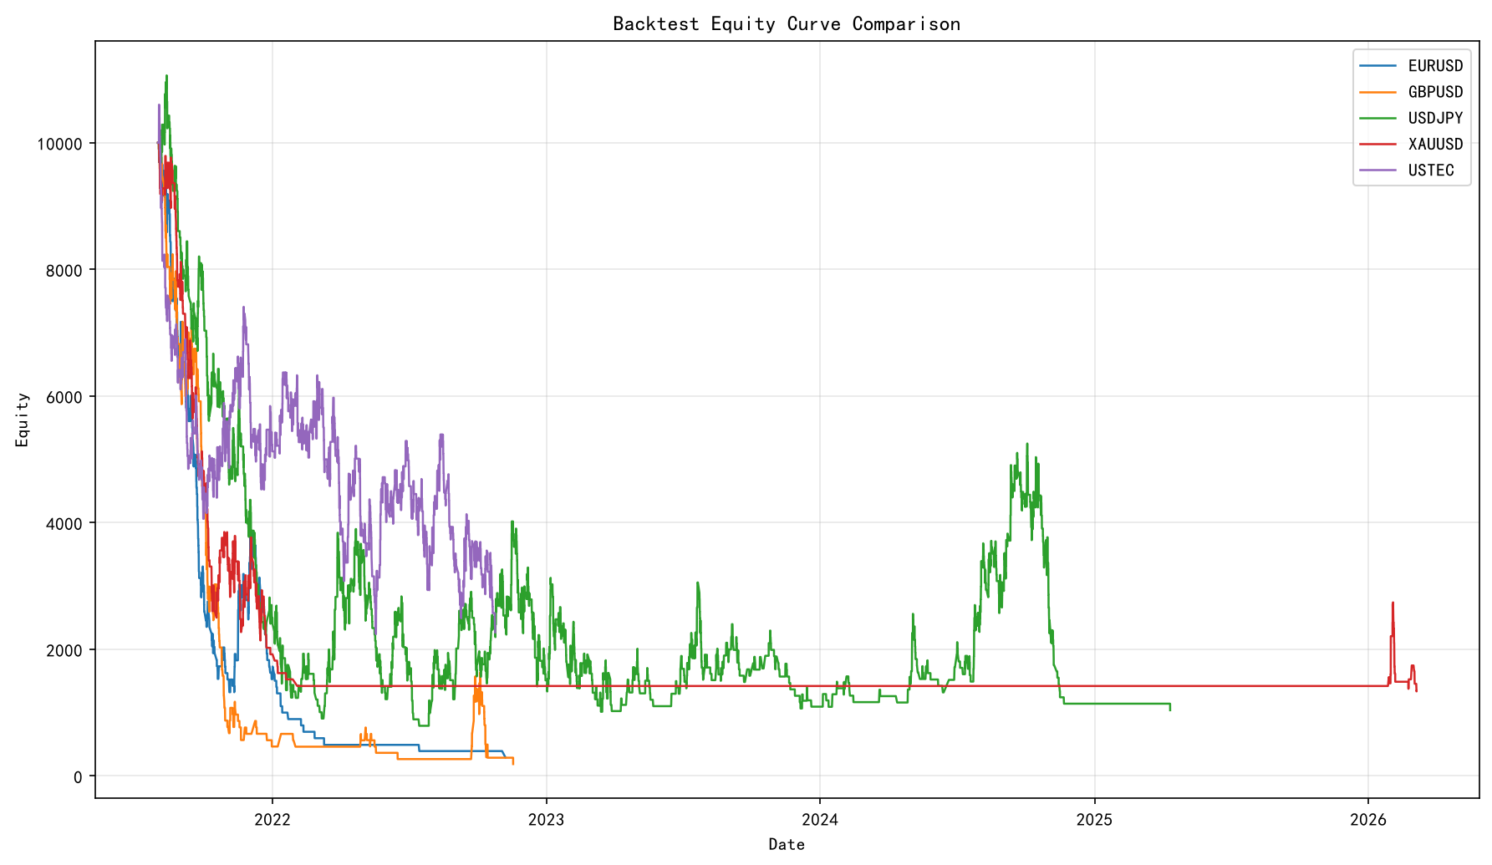Click the blue EURUSD legend line
The height and width of the screenshot is (865, 1492).
(1378, 66)
